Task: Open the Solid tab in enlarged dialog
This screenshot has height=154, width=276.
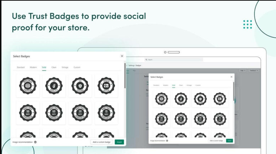Action: click(44, 67)
